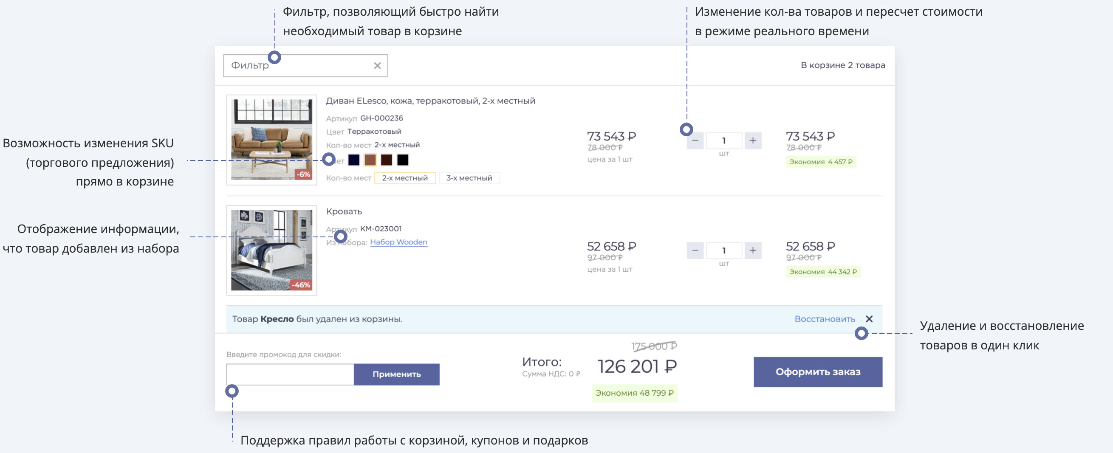Select the 2-х местный seat option

point(404,178)
